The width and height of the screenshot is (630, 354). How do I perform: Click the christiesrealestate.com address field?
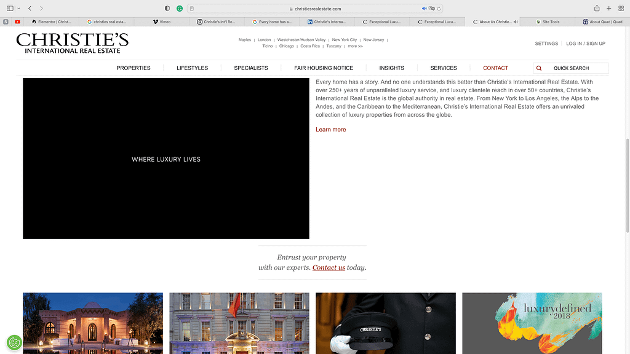(315, 9)
